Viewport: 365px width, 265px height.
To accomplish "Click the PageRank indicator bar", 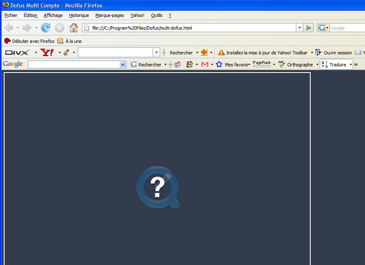I will (x=261, y=64).
